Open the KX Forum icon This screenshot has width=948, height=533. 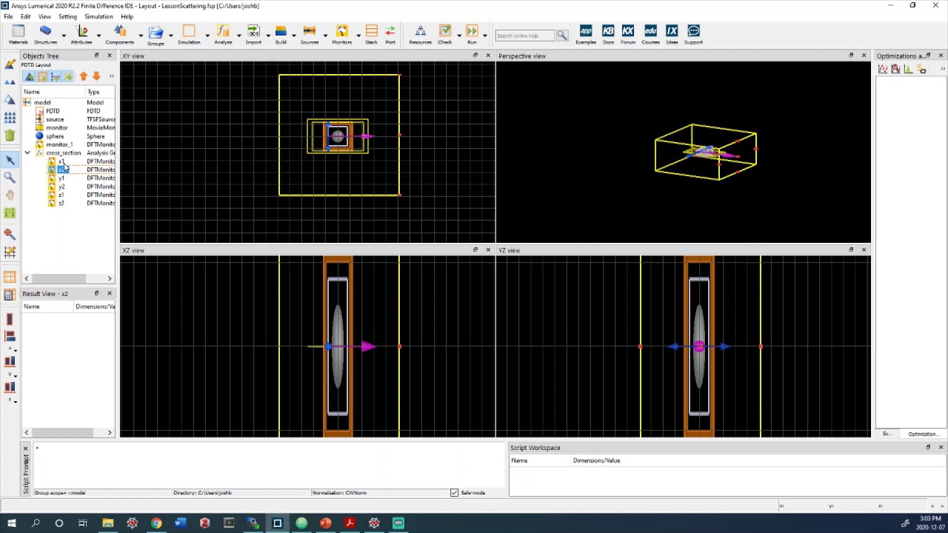[628, 31]
